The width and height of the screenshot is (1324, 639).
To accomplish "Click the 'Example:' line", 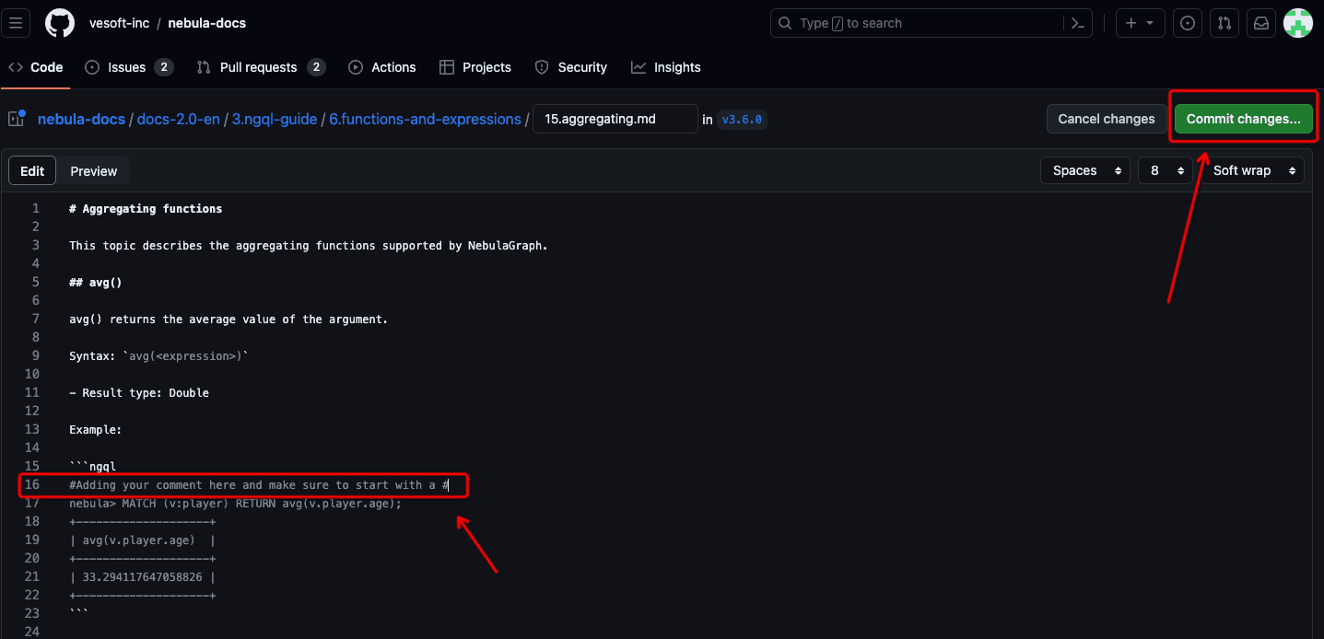I will point(96,430).
